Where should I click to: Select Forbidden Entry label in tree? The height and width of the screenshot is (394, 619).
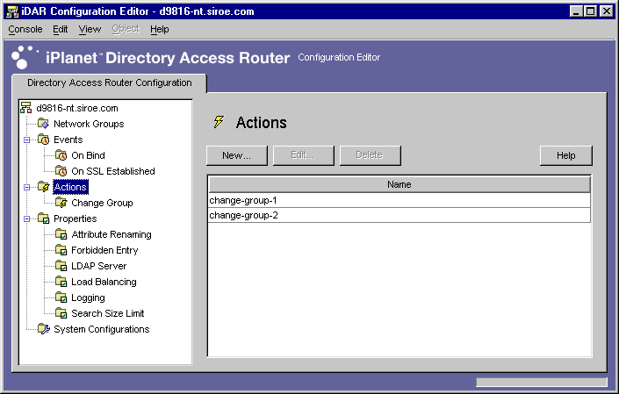point(104,250)
